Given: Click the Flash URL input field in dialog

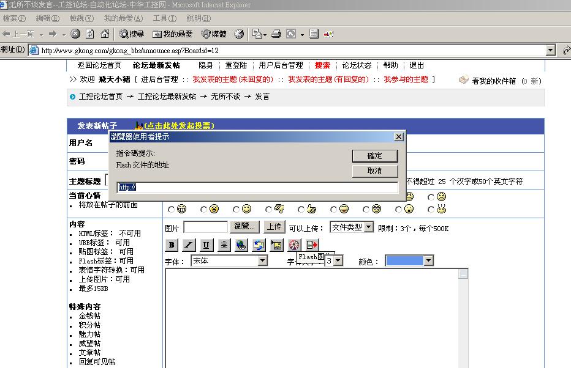Looking at the screenshot, I should [257, 187].
